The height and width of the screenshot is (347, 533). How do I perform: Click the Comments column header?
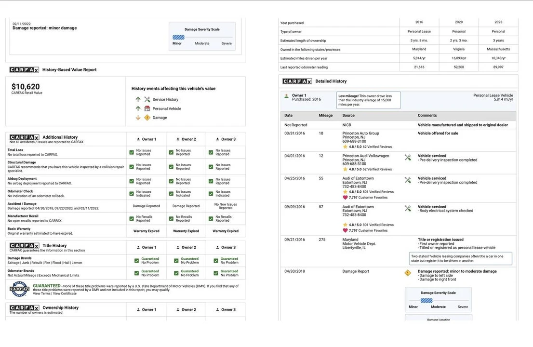click(x=427, y=116)
